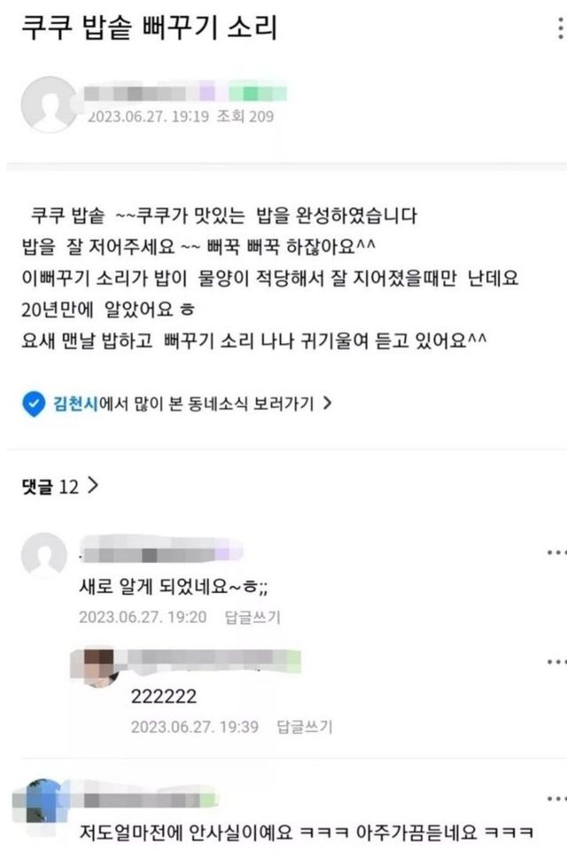Open the '새로 알게 되었네요' comment's three-dot menu
This screenshot has width=567, height=866.
click(x=555, y=552)
